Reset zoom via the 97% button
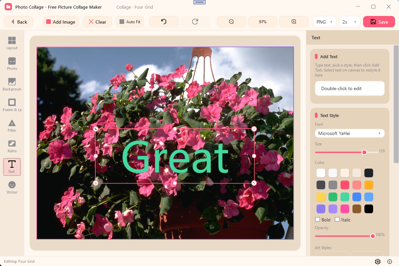 coord(263,22)
